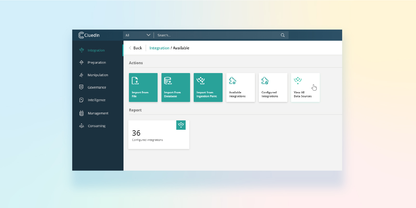The height and width of the screenshot is (208, 416).
Task: Select the Import from File label
Action: coord(140,94)
